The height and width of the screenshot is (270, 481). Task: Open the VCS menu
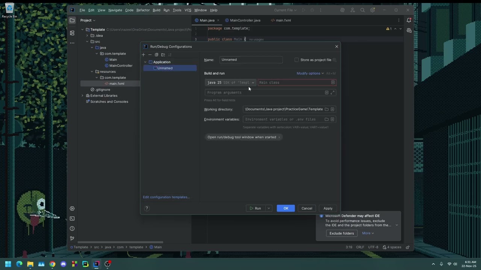pos(188,10)
